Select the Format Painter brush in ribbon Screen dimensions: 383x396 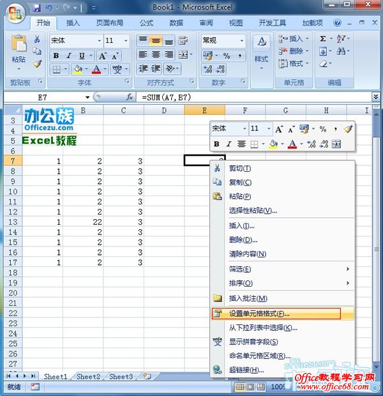tap(38, 64)
